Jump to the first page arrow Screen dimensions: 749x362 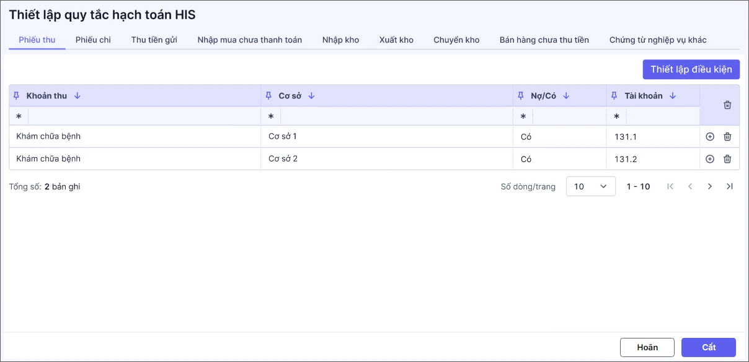pos(670,186)
